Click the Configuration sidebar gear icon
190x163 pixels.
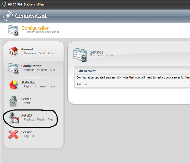[13, 68]
